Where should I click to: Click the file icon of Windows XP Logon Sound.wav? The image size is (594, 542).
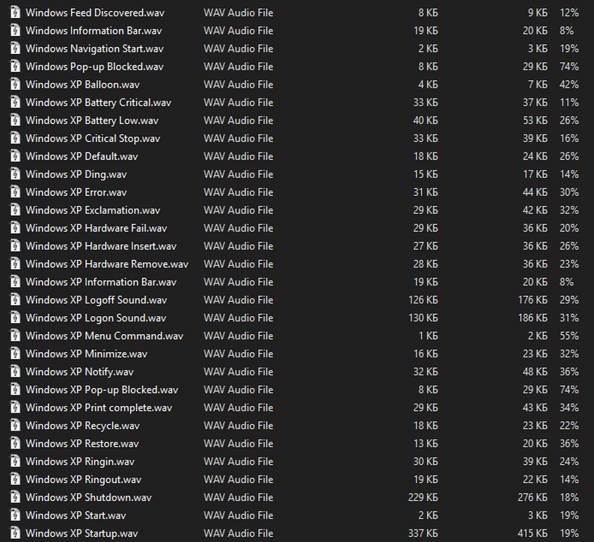pyautogui.click(x=15, y=318)
